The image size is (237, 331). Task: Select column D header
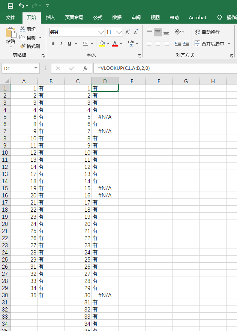(105, 81)
